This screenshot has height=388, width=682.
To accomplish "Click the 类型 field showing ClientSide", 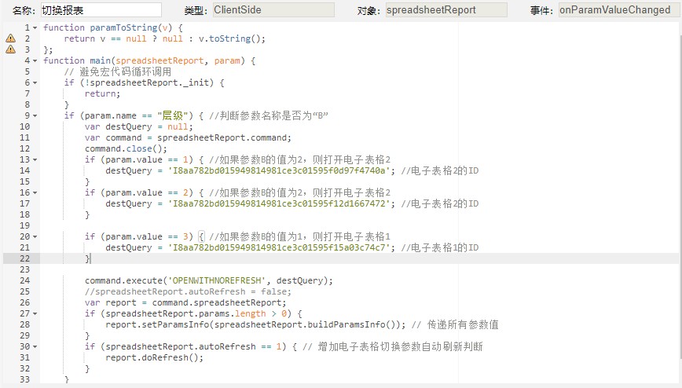I will [273, 10].
